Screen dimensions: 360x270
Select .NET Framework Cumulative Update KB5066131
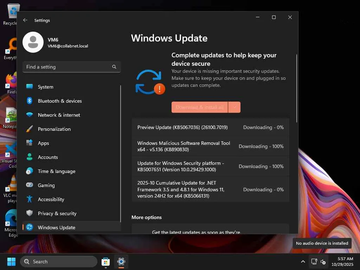(210, 189)
